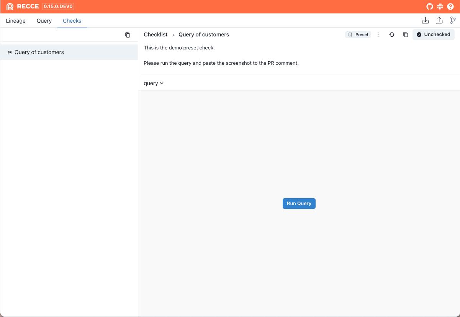Image resolution: width=460 pixels, height=317 pixels.
Task: Click the RECCE logo in header
Action: (23, 7)
